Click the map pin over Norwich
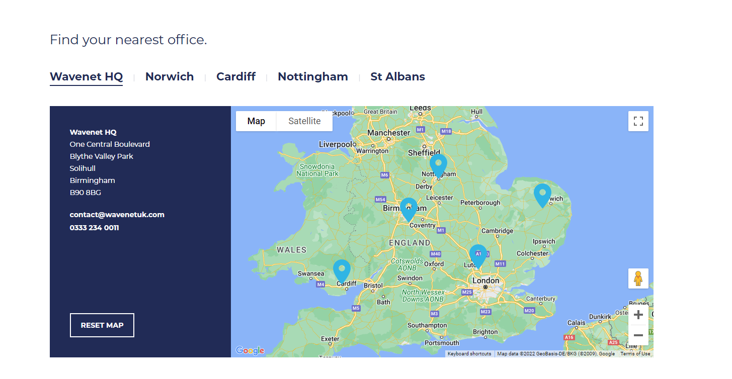This screenshot has height=379, width=732. [542, 194]
